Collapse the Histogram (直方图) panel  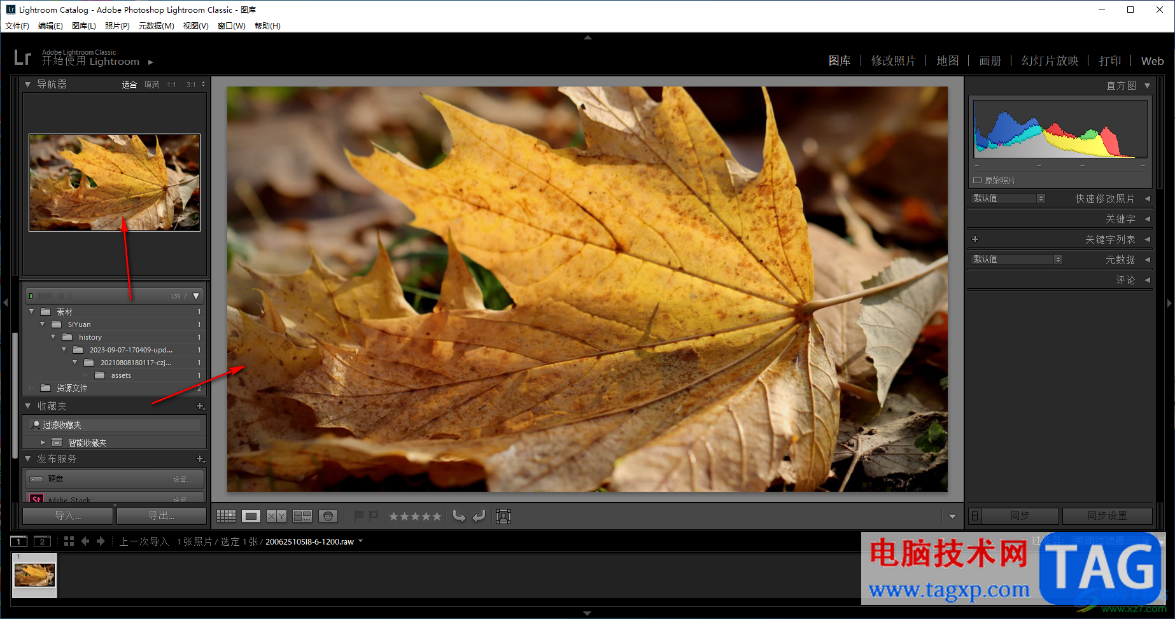click(1147, 85)
